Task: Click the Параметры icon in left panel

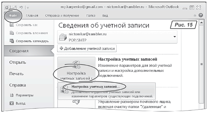Action: tap(8, 95)
